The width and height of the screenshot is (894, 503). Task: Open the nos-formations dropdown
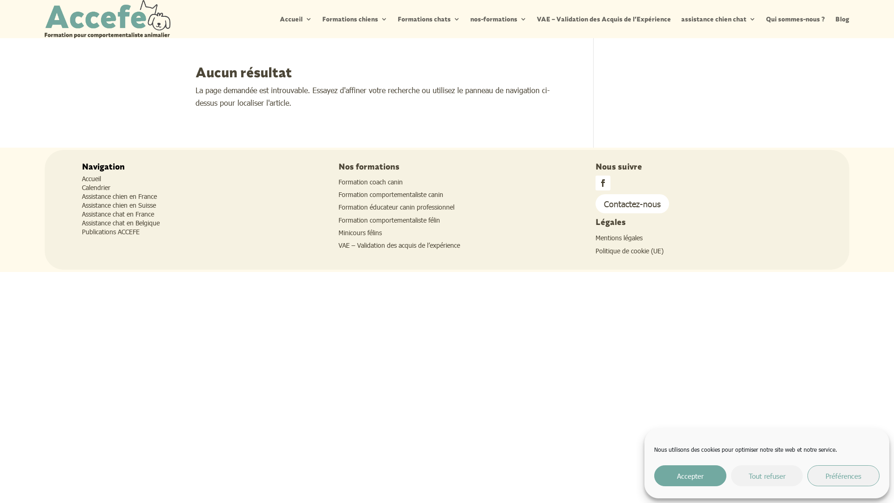point(497,19)
